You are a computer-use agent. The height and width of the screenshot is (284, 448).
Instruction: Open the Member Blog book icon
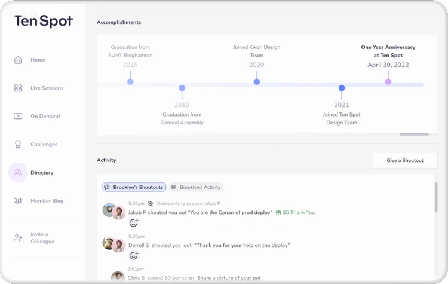pyautogui.click(x=18, y=201)
